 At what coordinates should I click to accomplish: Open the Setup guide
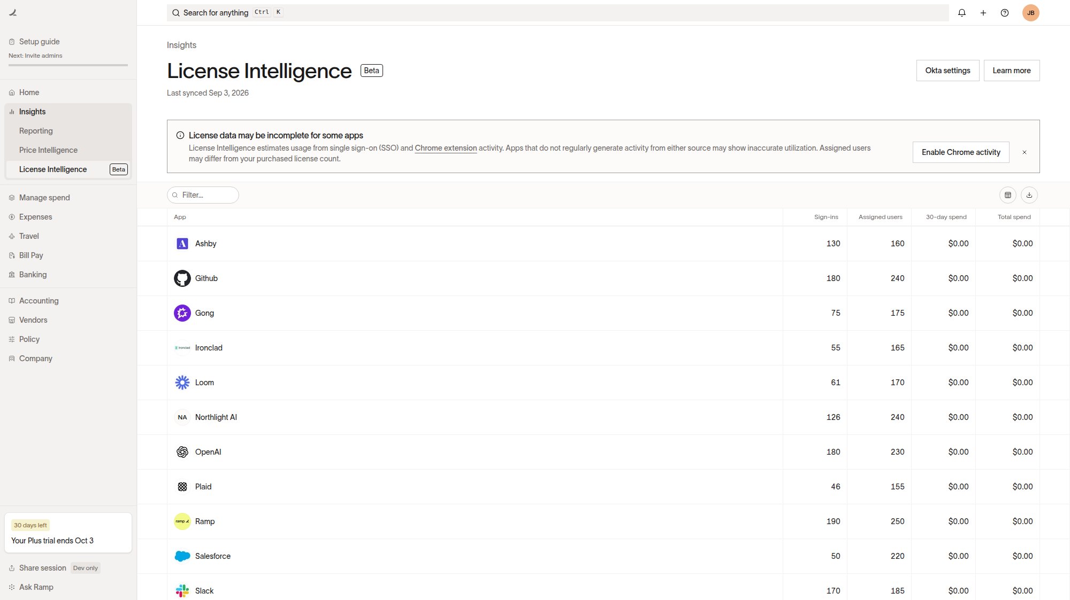coord(39,42)
